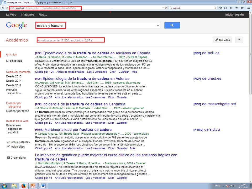
Task: Reload the page with the refresh icon
Action: pos(166,8)
